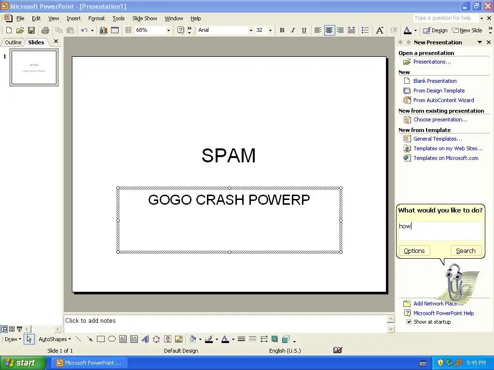Select the Line drawing tool
The image size is (494, 370).
click(79, 339)
